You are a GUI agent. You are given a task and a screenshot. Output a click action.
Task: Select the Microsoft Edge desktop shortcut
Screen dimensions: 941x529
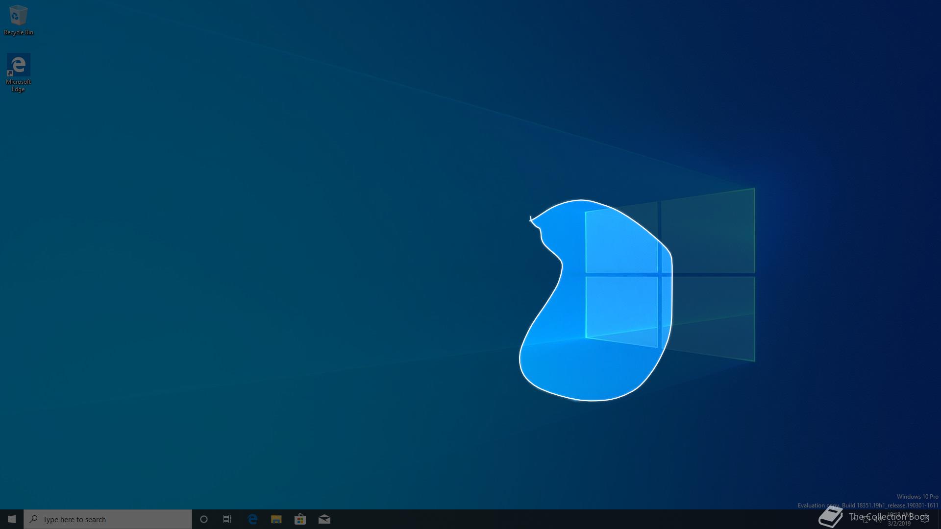point(19,73)
